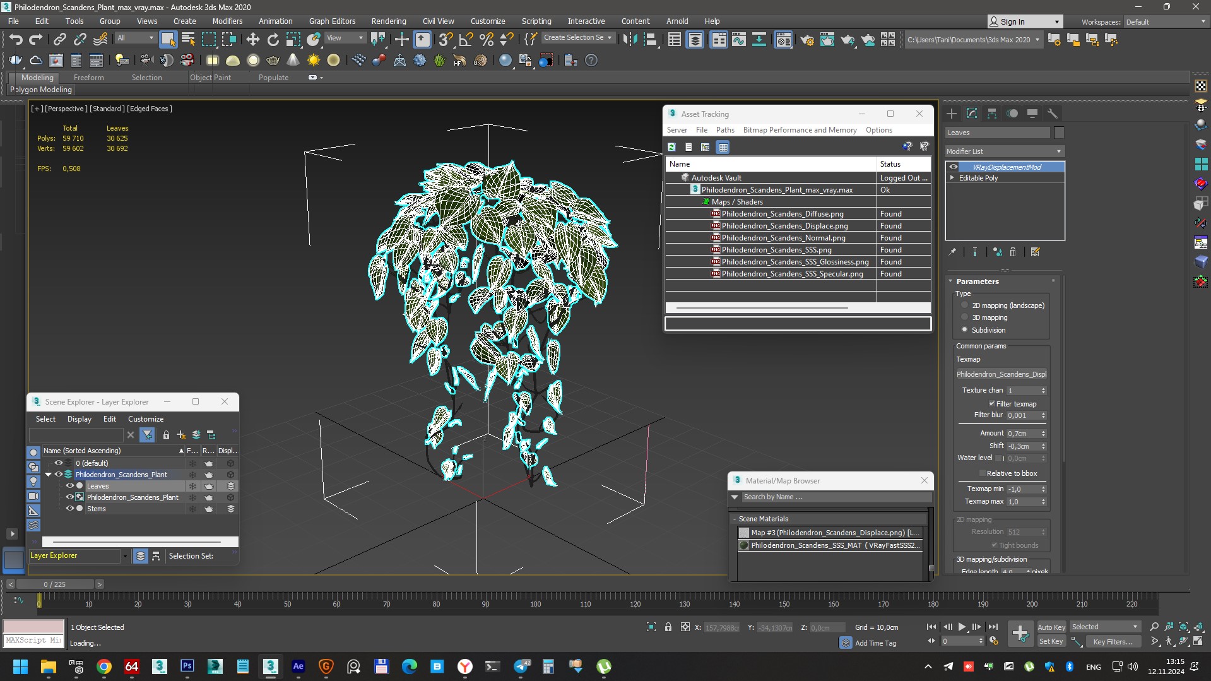The width and height of the screenshot is (1211, 681).
Task: Click Philodendron_Scandens_Displ texmap button
Action: coord(1001,374)
